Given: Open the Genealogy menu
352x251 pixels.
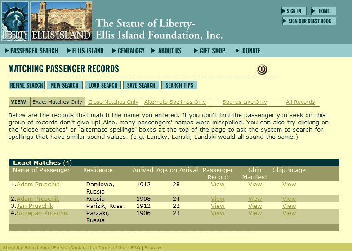Looking at the screenshot, I should pos(129,51).
